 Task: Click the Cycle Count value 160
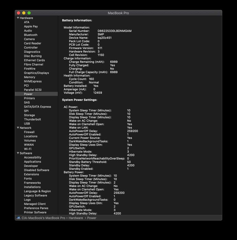[x=91, y=79]
